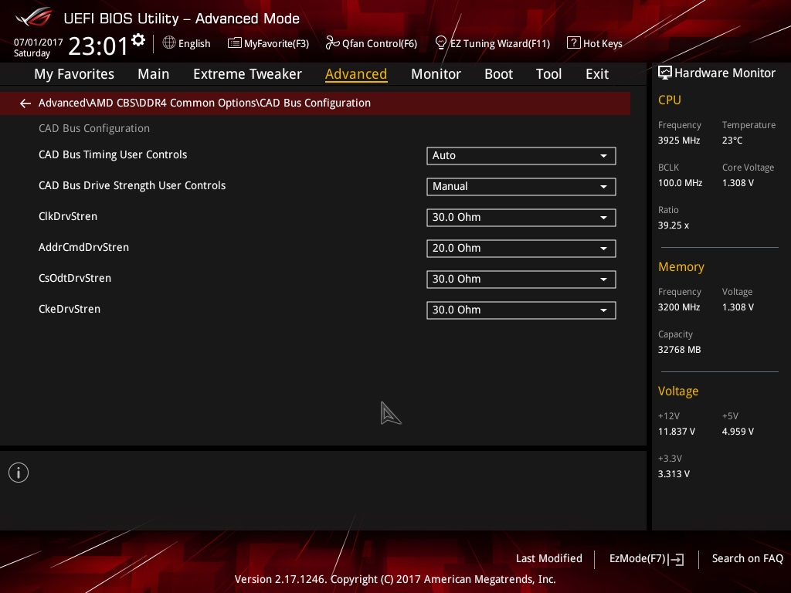Click the CsOdtDrvStren label
Image resolution: width=791 pixels, height=593 pixels.
tap(75, 278)
